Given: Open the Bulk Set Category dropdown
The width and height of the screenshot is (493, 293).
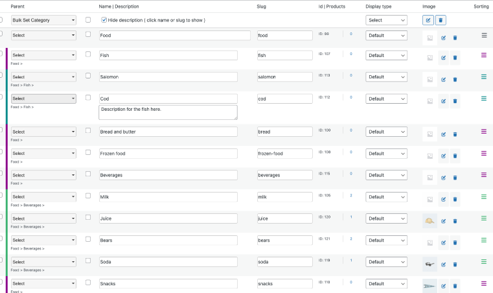Looking at the screenshot, I should (43, 20).
